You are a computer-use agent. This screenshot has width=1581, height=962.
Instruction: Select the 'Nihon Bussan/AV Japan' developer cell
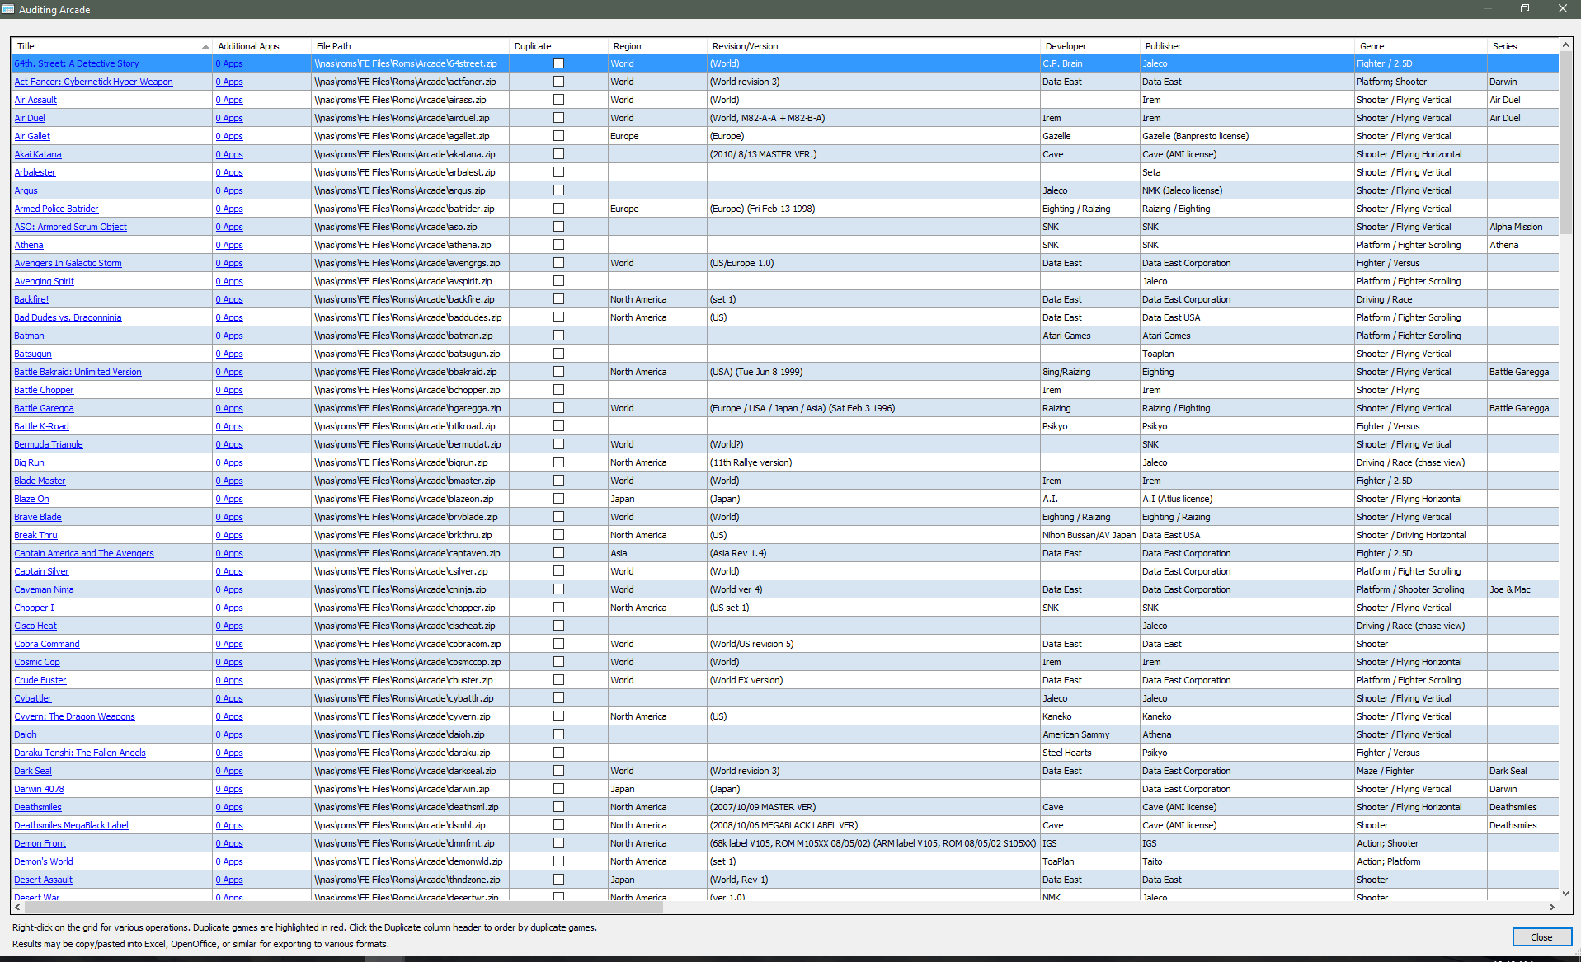coord(1089,535)
